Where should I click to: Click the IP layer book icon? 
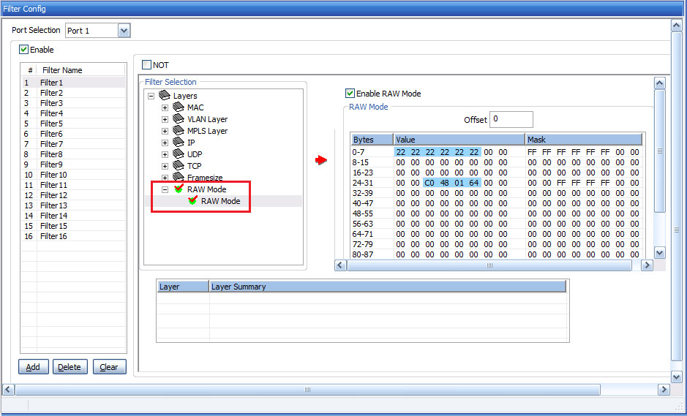click(x=179, y=143)
